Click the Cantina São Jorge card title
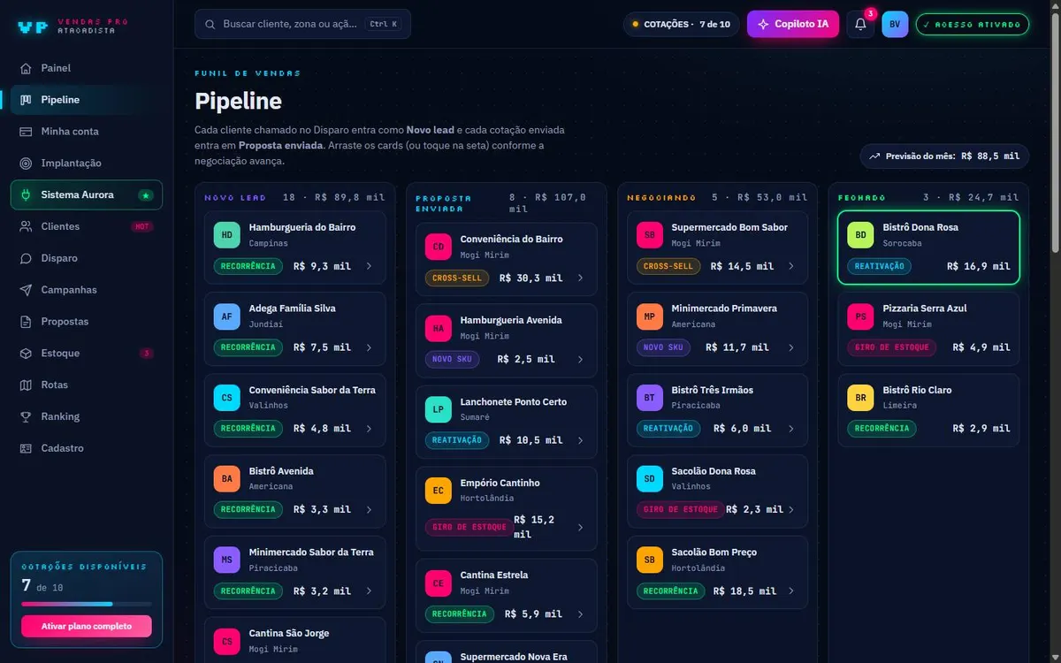This screenshot has width=1061, height=663. coord(289,633)
